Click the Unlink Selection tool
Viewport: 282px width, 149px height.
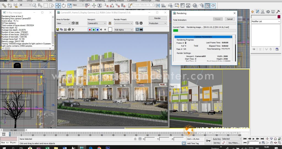[10, 6]
